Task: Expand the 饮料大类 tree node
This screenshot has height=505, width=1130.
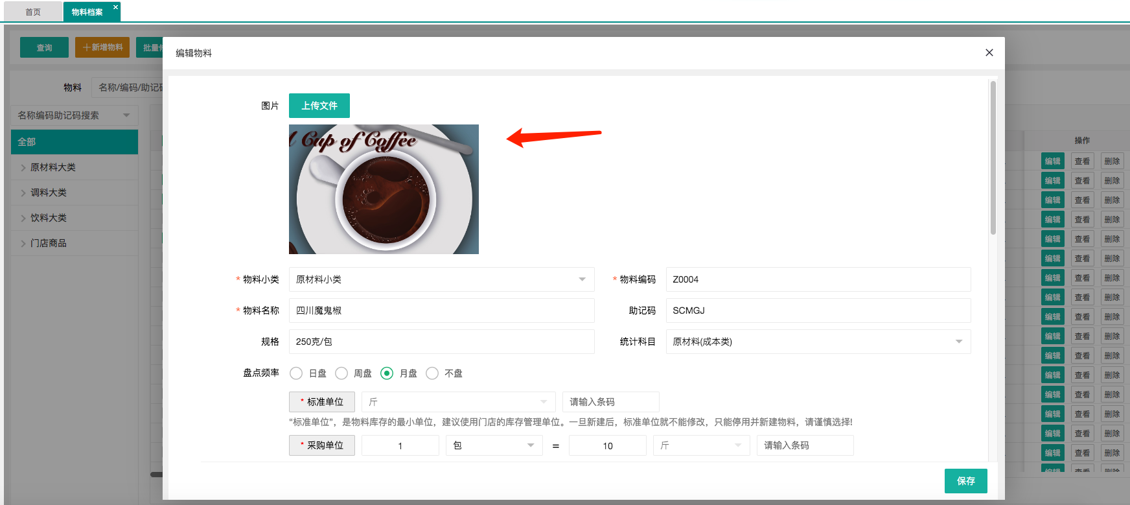Action: pyautogui.click(x=23, y=218)
